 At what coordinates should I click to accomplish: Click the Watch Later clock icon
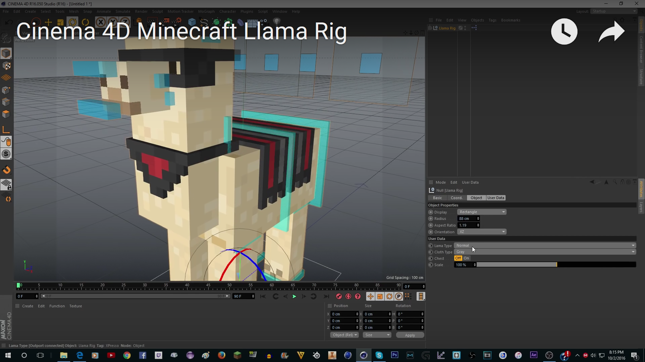click(564, 32)
